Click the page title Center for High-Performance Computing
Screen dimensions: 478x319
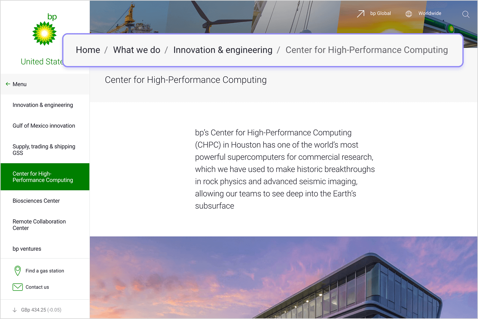(186, 80)
